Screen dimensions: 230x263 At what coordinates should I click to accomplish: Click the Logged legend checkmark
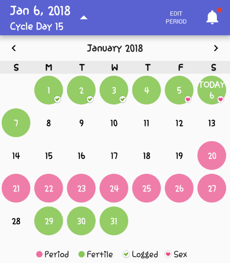click(x=126, y=254)
